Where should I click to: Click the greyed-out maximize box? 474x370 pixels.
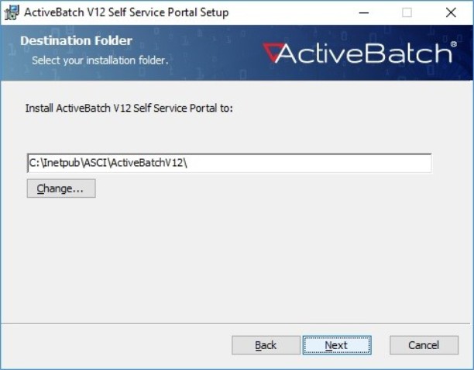pos(407,12)
